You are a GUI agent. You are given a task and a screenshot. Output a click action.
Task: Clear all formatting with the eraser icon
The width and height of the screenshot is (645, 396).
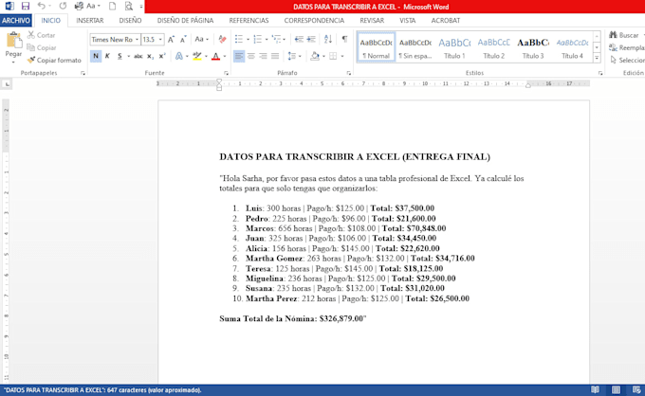(x=222, y=40)
